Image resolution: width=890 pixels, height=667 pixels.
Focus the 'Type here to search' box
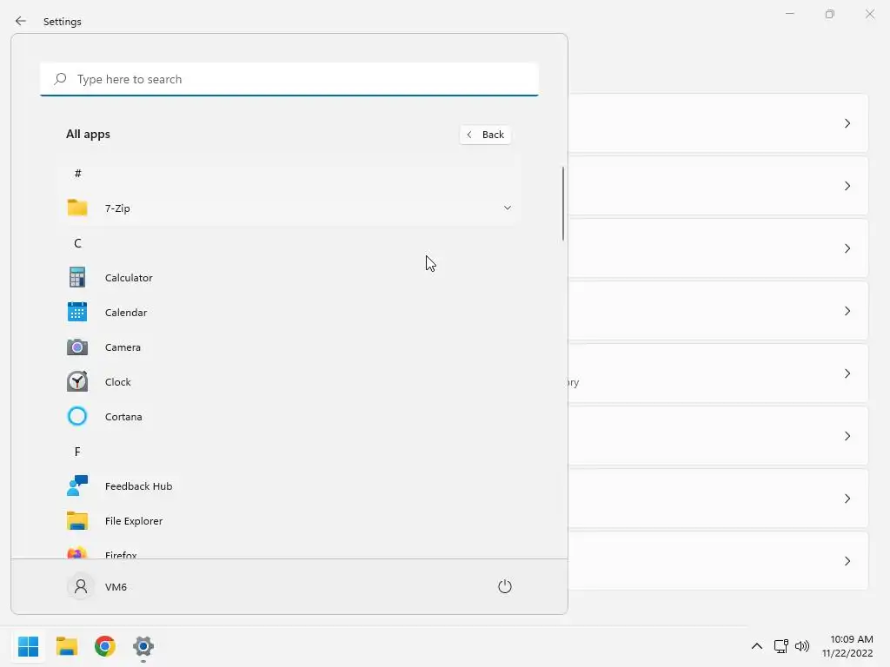point(289,79)
